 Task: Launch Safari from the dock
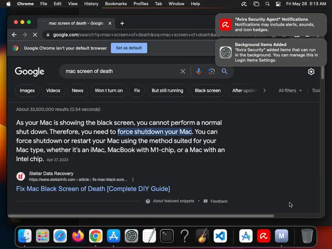[x=60, y=236]
